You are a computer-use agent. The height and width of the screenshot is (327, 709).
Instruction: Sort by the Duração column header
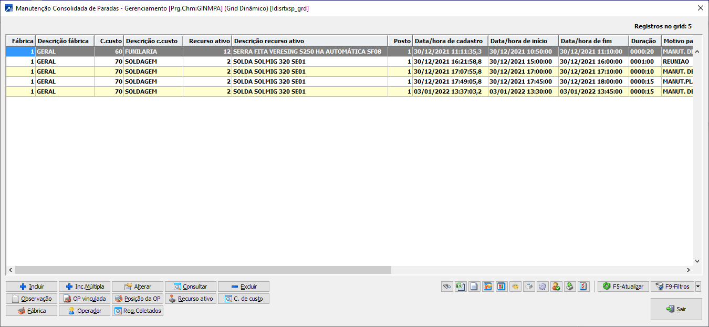644,40
